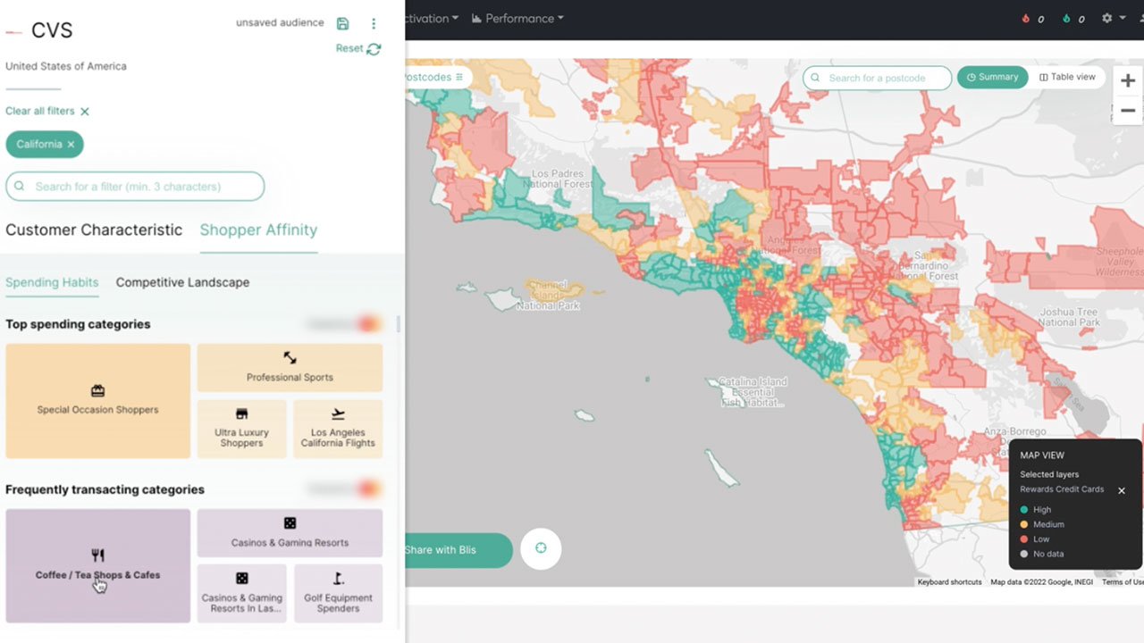Click the Reset refresh icon

(374, 49)
